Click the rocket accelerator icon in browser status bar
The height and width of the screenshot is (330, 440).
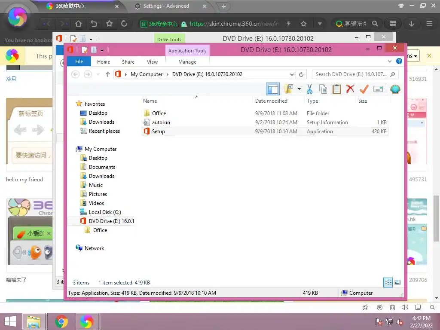(x=365, y=307)
